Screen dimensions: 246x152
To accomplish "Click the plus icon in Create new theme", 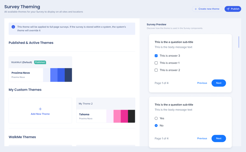I will click(x=196, y=9).
